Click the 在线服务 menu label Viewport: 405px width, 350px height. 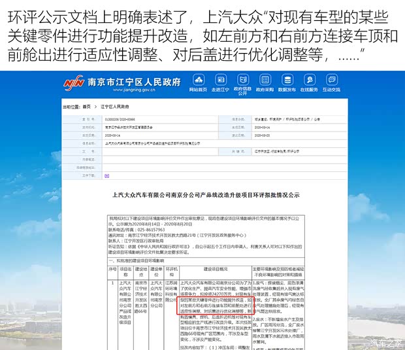tap(310, 90)
